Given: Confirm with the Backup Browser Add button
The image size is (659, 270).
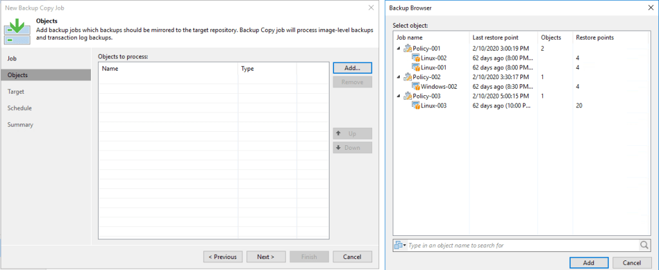Looking at the screenshot, I should point(588,262).
